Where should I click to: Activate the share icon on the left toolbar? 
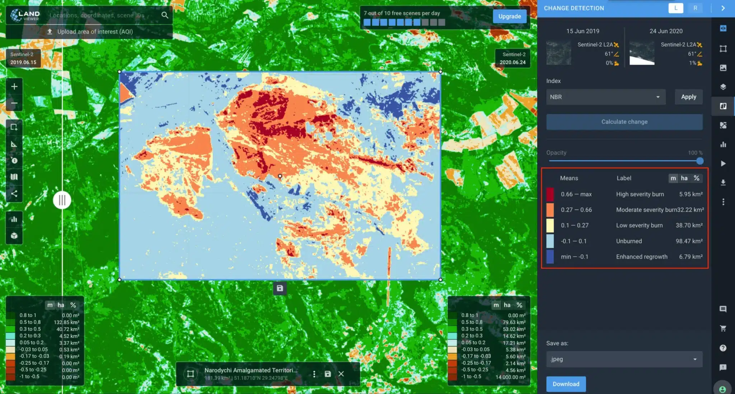click(x=14, y=194)
